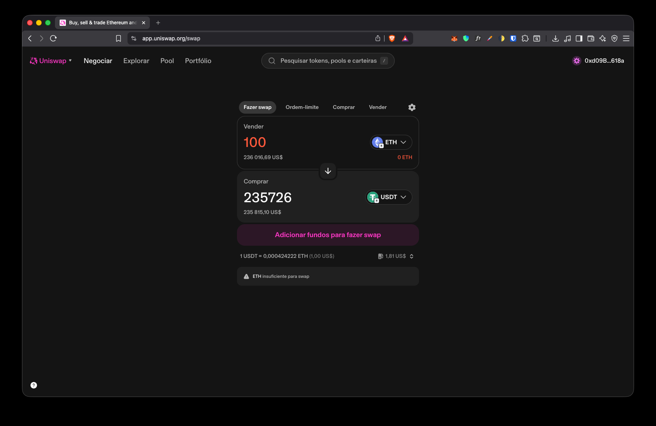The image size is (656, 426).
Task: Select the Fazer swap tab
Action: (x=257, y=107)
